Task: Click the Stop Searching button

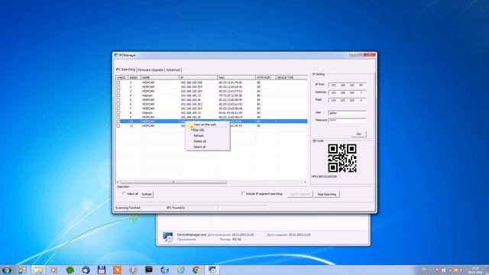Action: click(326, 194)
